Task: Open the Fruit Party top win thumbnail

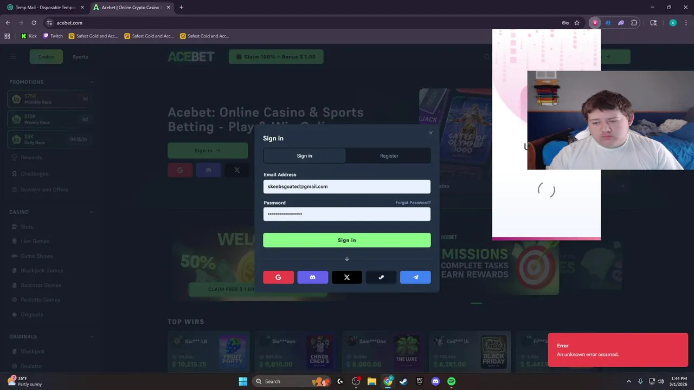Action: tap(232, 352)
